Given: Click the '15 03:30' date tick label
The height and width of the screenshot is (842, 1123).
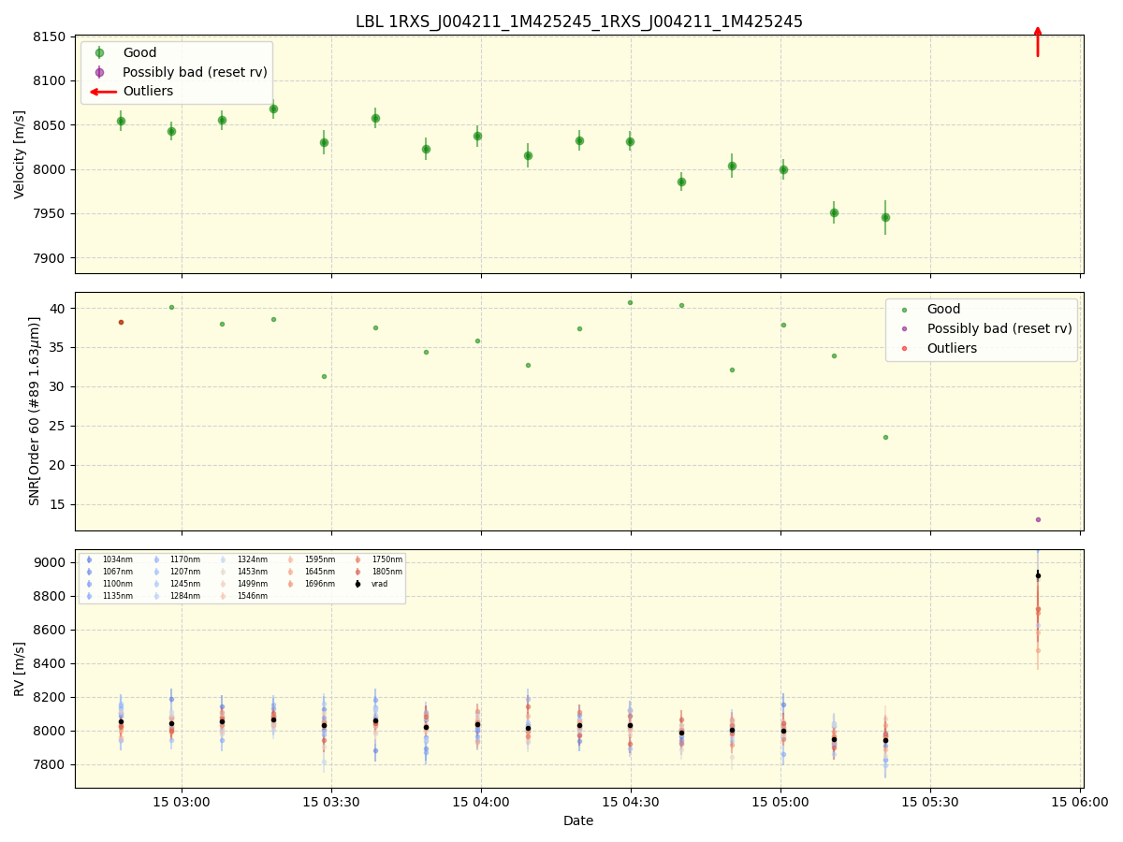Looking at the screenshot, I should 331,802.
